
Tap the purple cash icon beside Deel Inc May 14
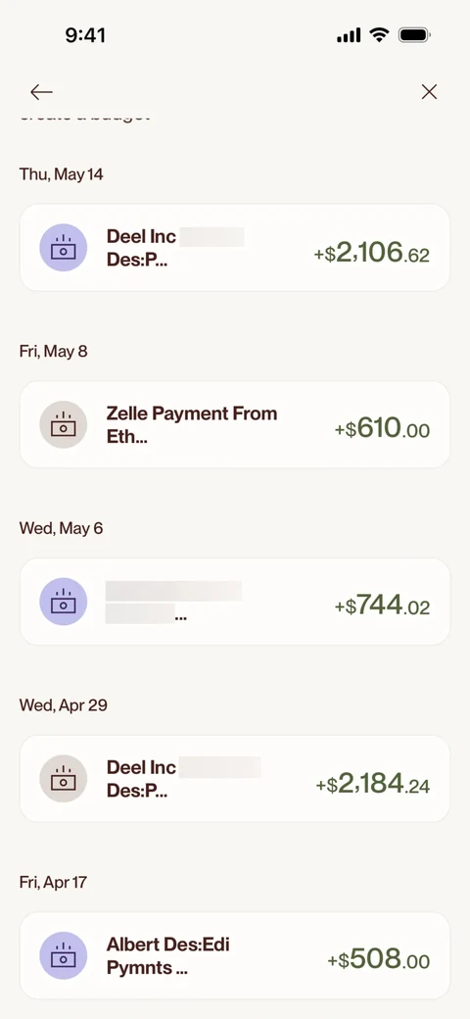click(64, 248)
